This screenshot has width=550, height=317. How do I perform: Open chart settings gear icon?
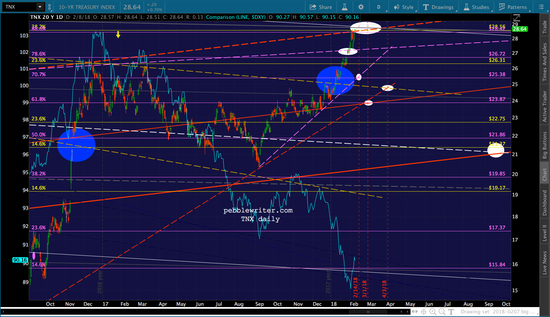point(361,7)
